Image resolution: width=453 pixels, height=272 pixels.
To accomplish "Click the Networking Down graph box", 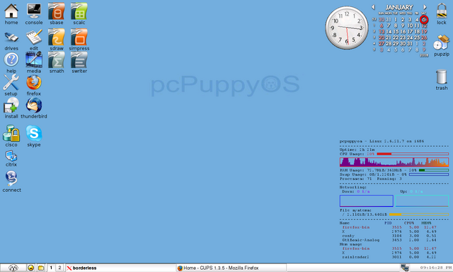I will coord(367,201).
